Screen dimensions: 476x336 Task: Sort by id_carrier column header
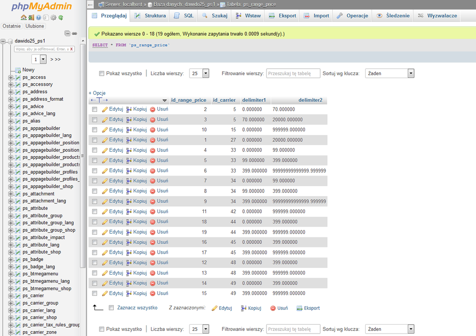point(224,100)
